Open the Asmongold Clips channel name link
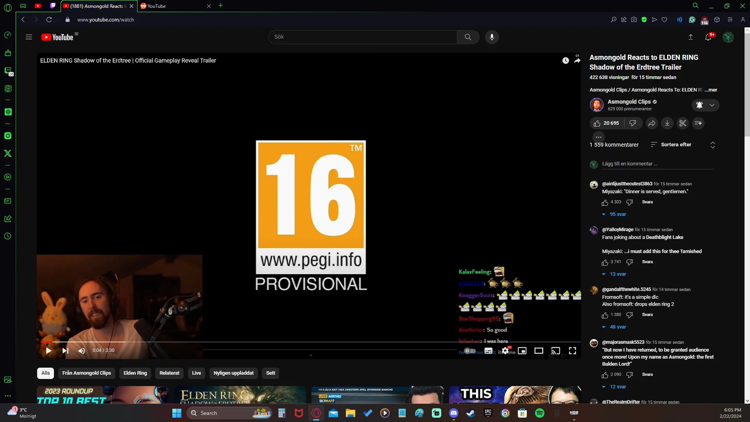Viewport: 750px width, 422px height. (x=629, y=102)
